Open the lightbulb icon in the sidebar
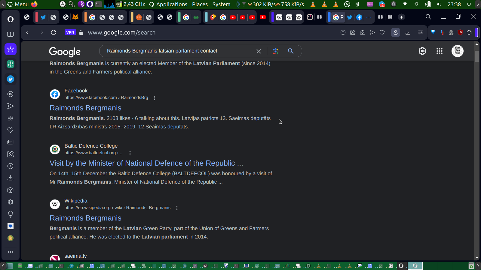The image size is (481, 270). (x=11, y=214)
